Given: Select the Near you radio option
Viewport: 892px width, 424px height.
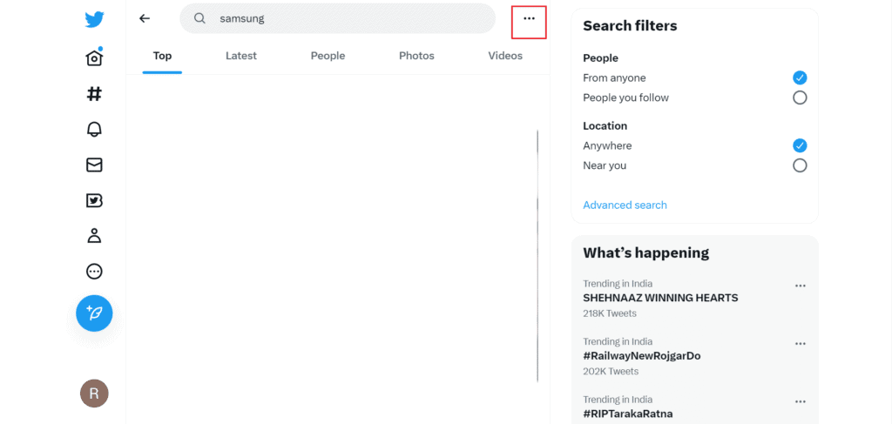Looking at the screenshot, I should (800, 165).
